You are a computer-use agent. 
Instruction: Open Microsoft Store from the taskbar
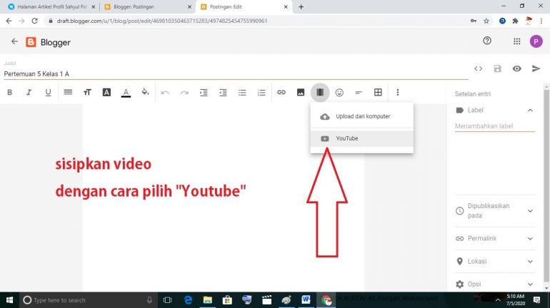click(x=227, y=300)
